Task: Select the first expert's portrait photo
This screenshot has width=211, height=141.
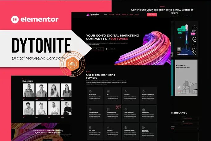Action: (28, 90)
